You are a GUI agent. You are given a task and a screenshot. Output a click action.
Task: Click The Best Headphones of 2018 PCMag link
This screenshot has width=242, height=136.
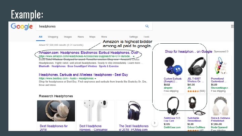tap(134, 128)
